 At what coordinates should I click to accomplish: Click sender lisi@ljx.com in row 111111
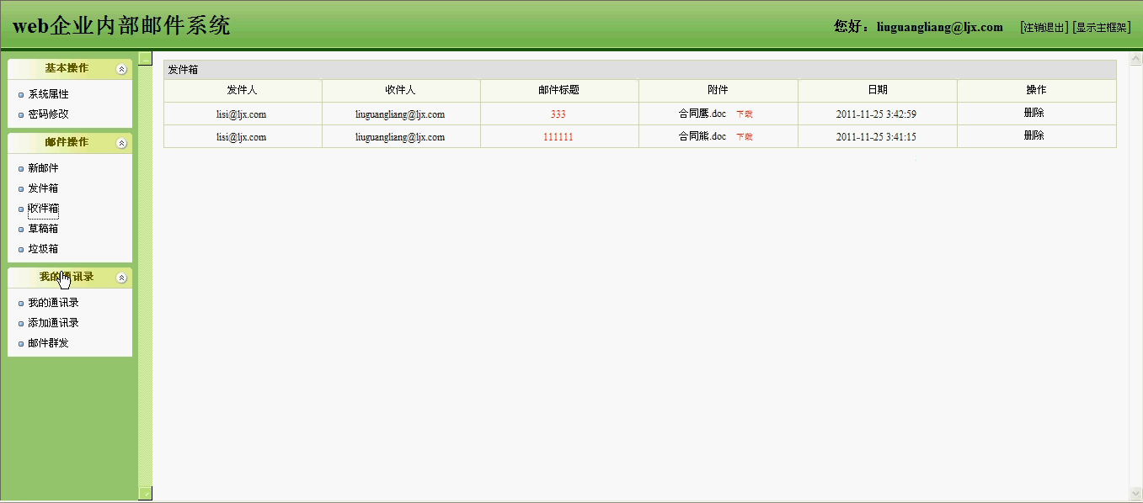(x=242, y=137)
